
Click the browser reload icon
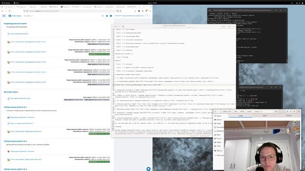[x=10, y=11]
